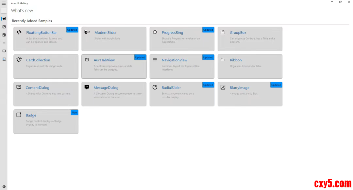Image resolution: width=353 pixels, height=190 pixels.
Task: Open the FloattingButtonBar sample title
Action: [42, 33]
